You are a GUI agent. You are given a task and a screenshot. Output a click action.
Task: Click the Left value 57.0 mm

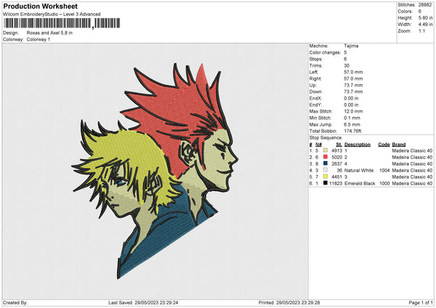[x=353, y=72]
